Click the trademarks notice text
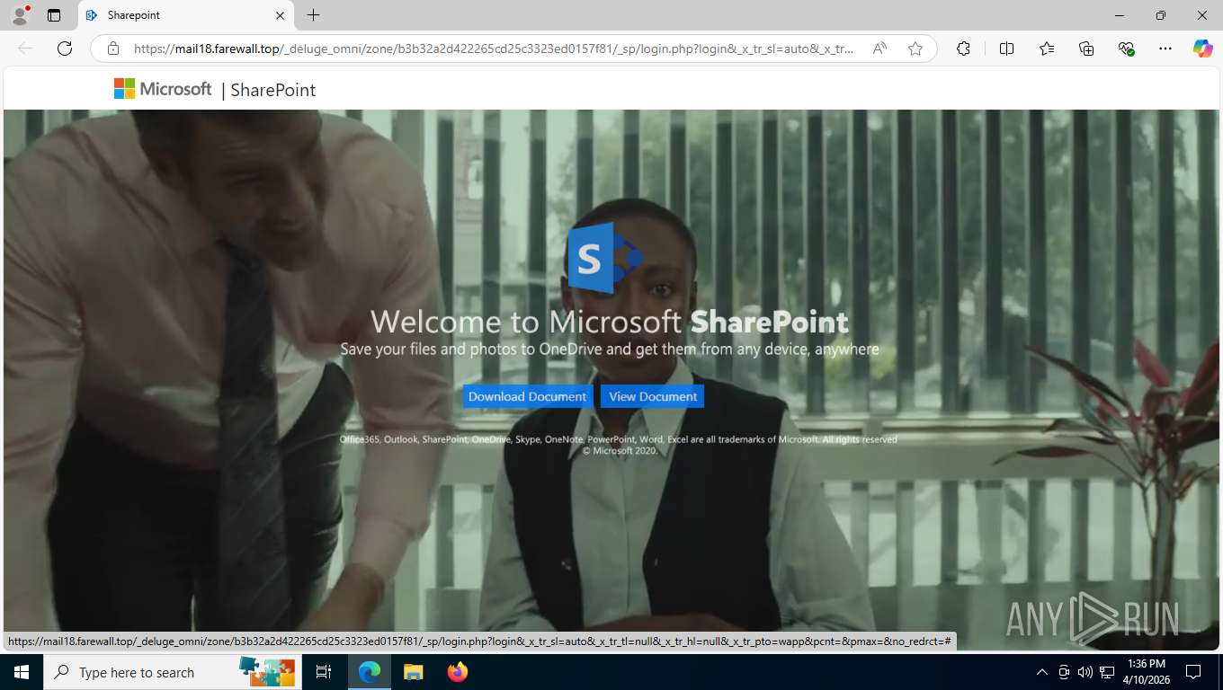 coord(619,439)
